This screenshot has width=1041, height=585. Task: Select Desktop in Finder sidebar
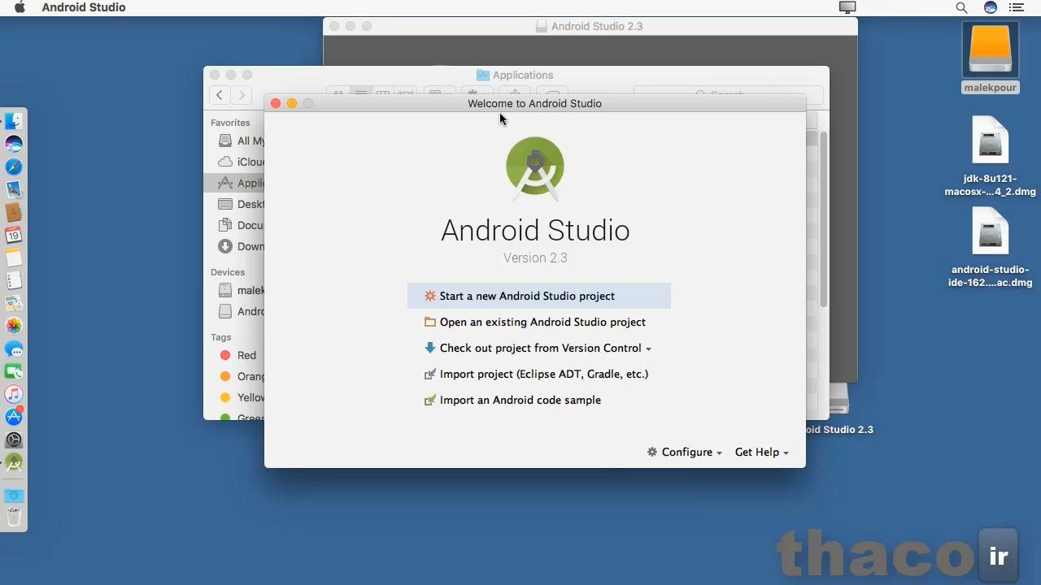pos(241,204)
